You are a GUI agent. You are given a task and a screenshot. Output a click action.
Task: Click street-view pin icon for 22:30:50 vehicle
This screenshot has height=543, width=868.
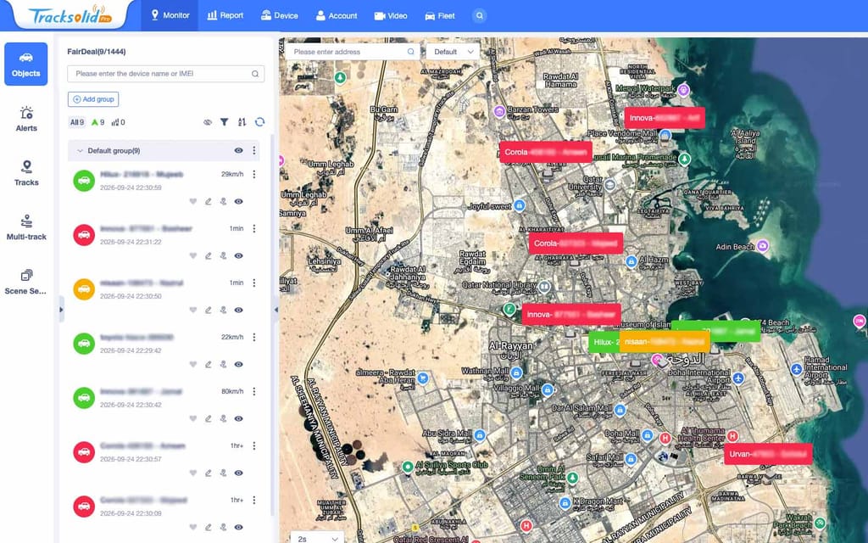click(x=223, y=311)
